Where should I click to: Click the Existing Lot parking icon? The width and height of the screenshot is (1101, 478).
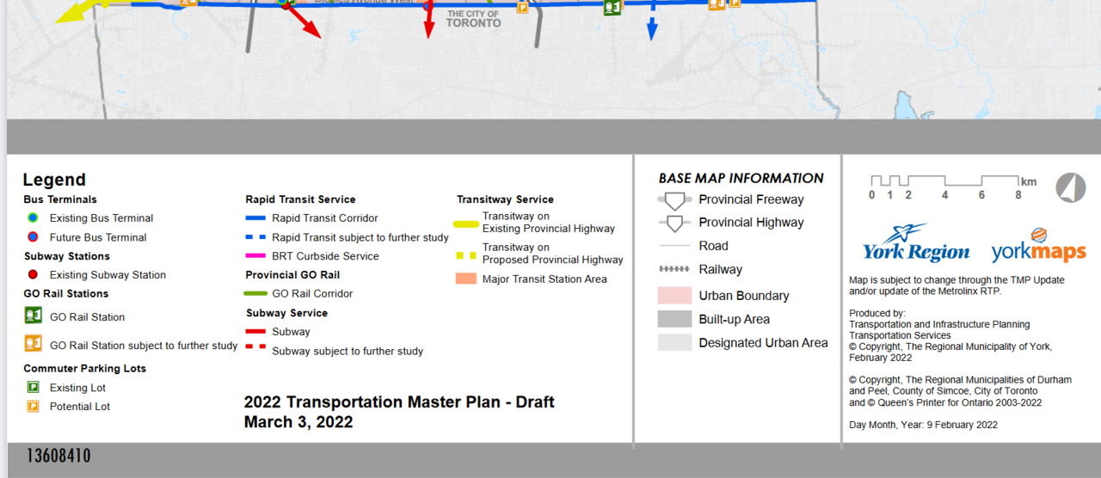(x=33, y=388)
